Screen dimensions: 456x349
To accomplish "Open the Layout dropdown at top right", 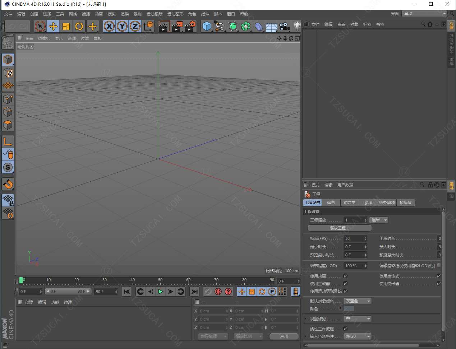I will [x=424, y=13].
